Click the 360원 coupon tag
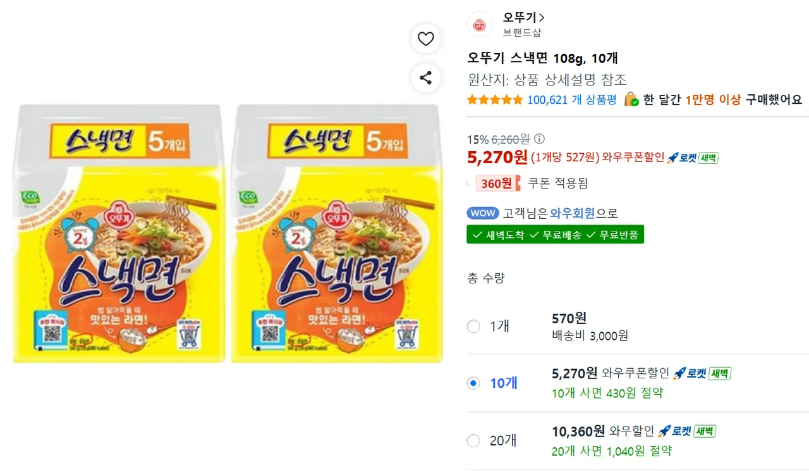 point(497,183)
